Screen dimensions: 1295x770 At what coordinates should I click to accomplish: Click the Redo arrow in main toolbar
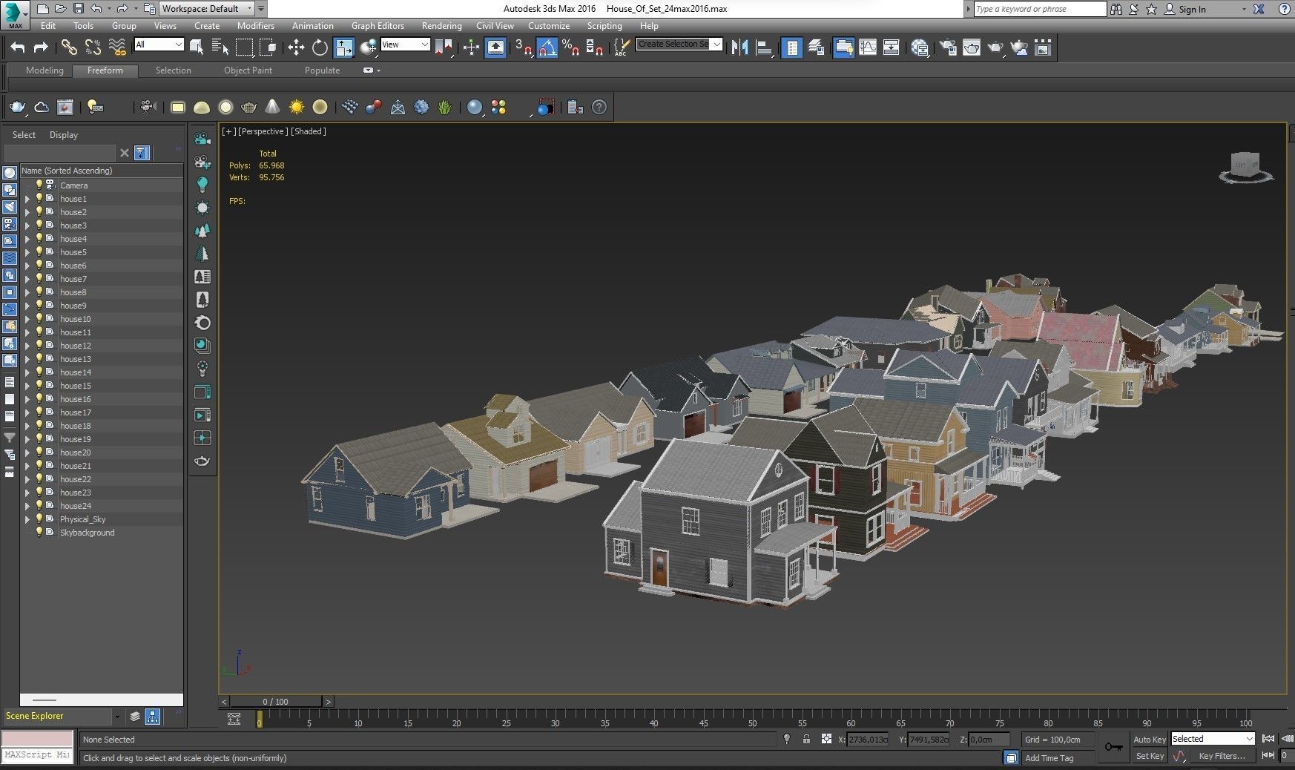41,47
